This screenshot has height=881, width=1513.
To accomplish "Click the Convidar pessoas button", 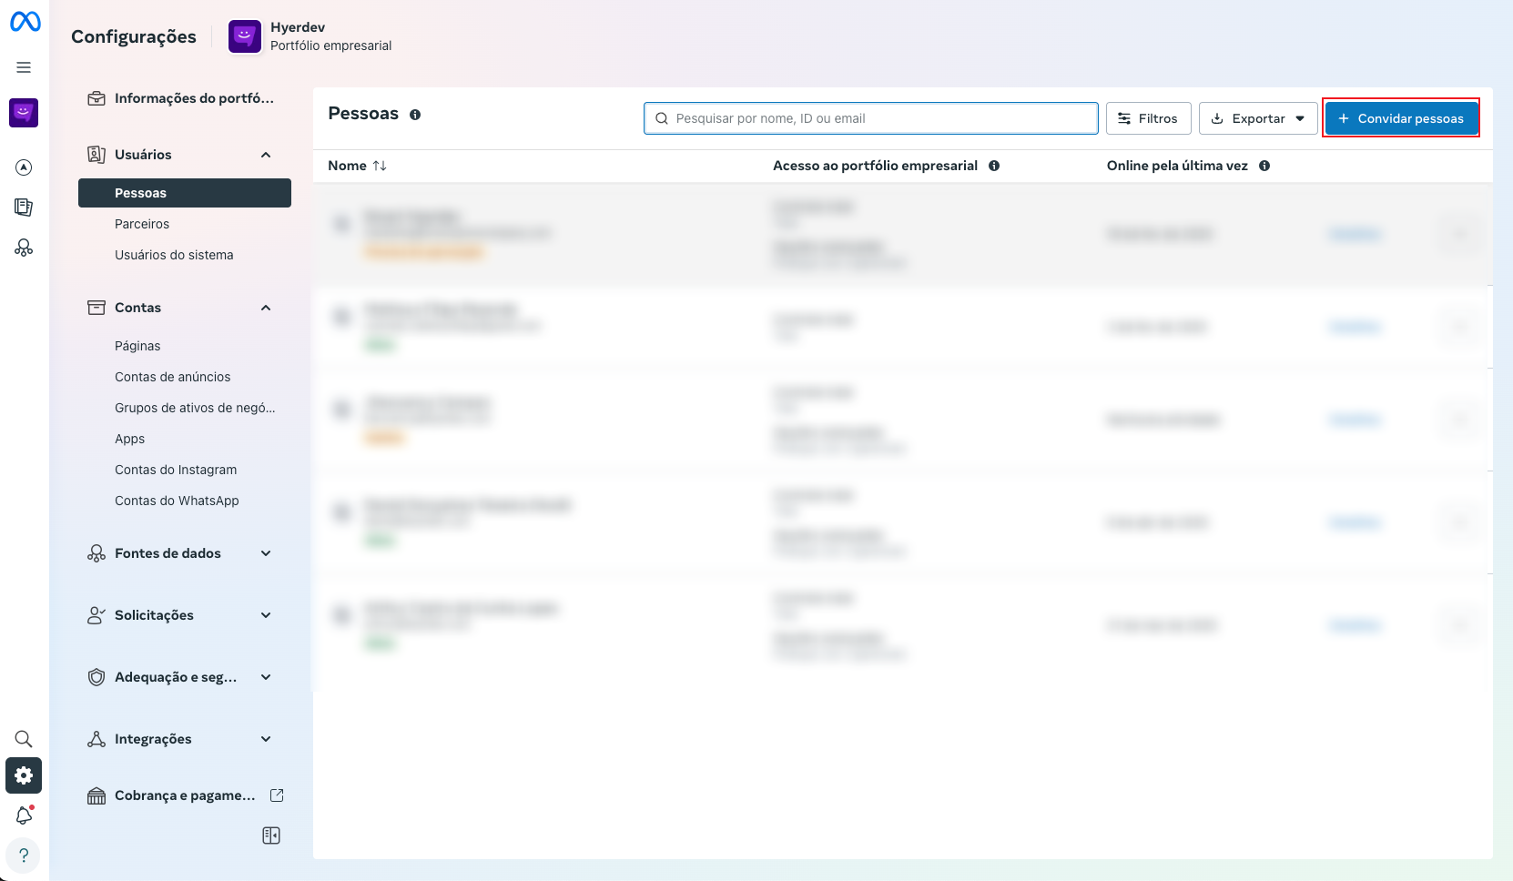I will pos(1401,118).
